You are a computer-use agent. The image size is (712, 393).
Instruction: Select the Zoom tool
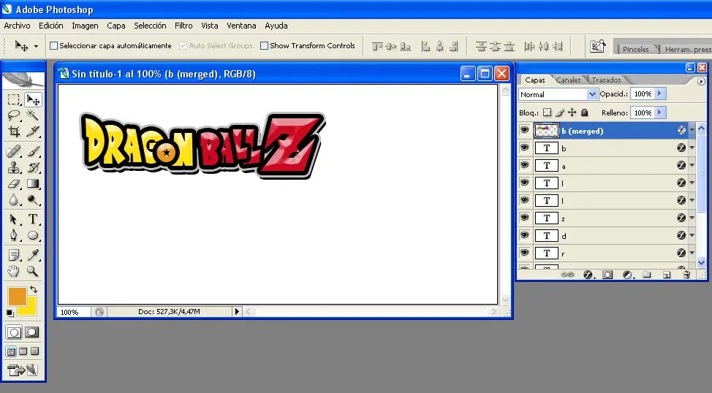(33, 272)
